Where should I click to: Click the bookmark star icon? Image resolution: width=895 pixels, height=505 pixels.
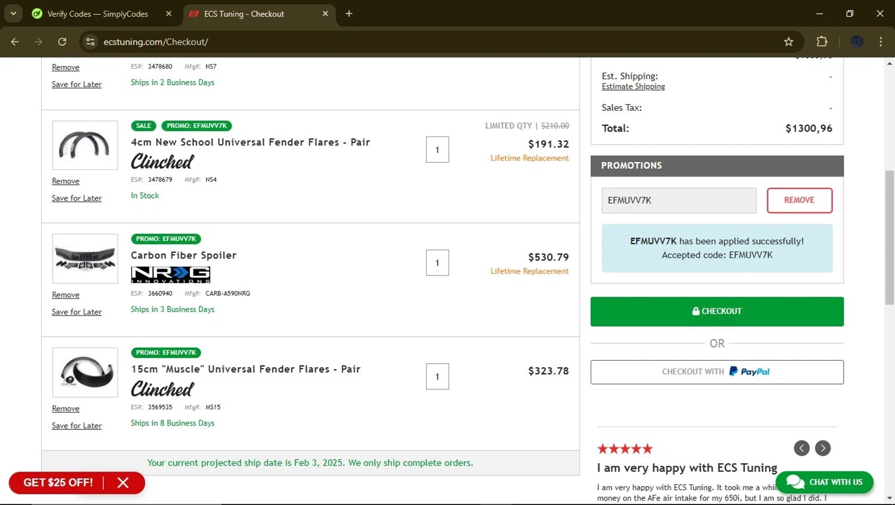pos(788,42)
